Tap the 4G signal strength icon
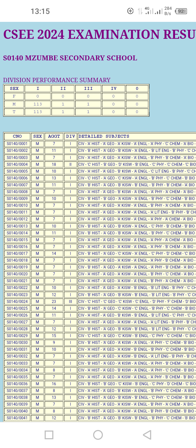196x448 pixels. (x=149, y=11)
